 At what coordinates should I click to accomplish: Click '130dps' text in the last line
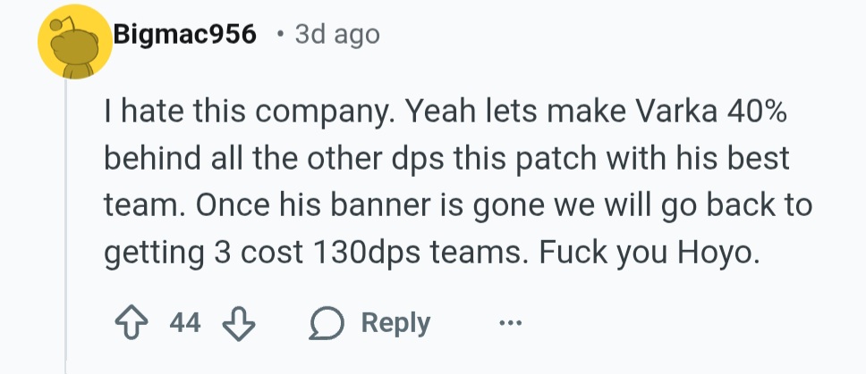click(366, 253)
